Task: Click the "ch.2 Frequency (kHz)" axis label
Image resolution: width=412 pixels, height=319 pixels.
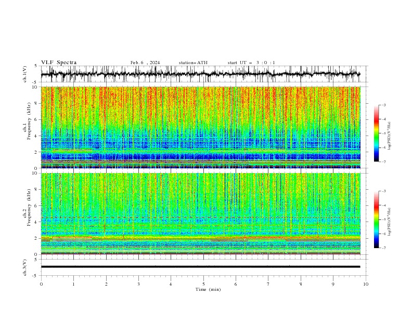Action: click(x=27, y=207)
